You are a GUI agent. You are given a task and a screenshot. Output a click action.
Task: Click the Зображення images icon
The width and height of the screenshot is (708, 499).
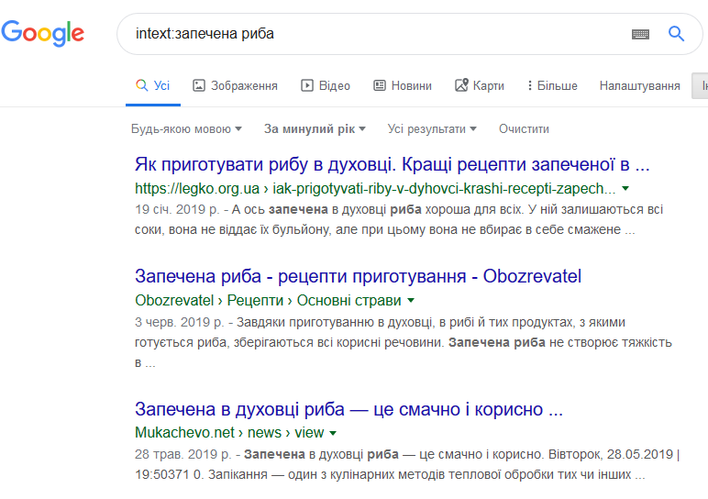(x=199, y=85)
